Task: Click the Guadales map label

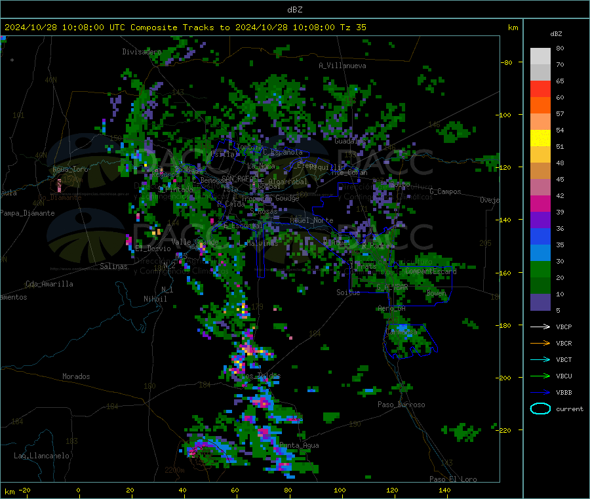Action: coord(350,141)
